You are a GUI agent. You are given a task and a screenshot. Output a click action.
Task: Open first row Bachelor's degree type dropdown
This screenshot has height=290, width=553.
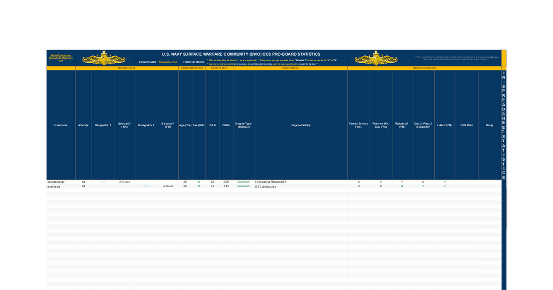(x=243, y=182)
